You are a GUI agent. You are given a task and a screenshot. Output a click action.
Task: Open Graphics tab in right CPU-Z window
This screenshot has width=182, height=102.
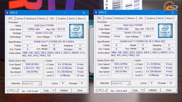151,18
